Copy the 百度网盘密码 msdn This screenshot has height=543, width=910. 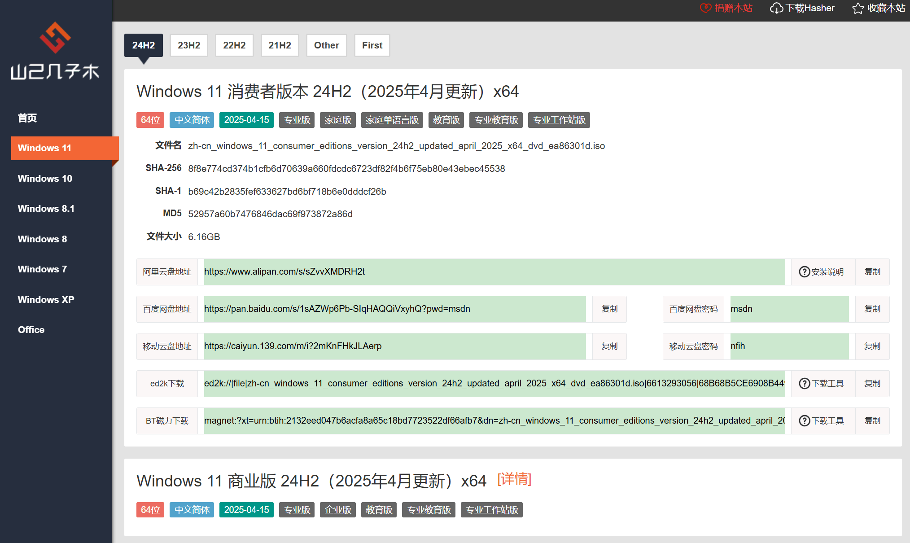tap(872, 309)
